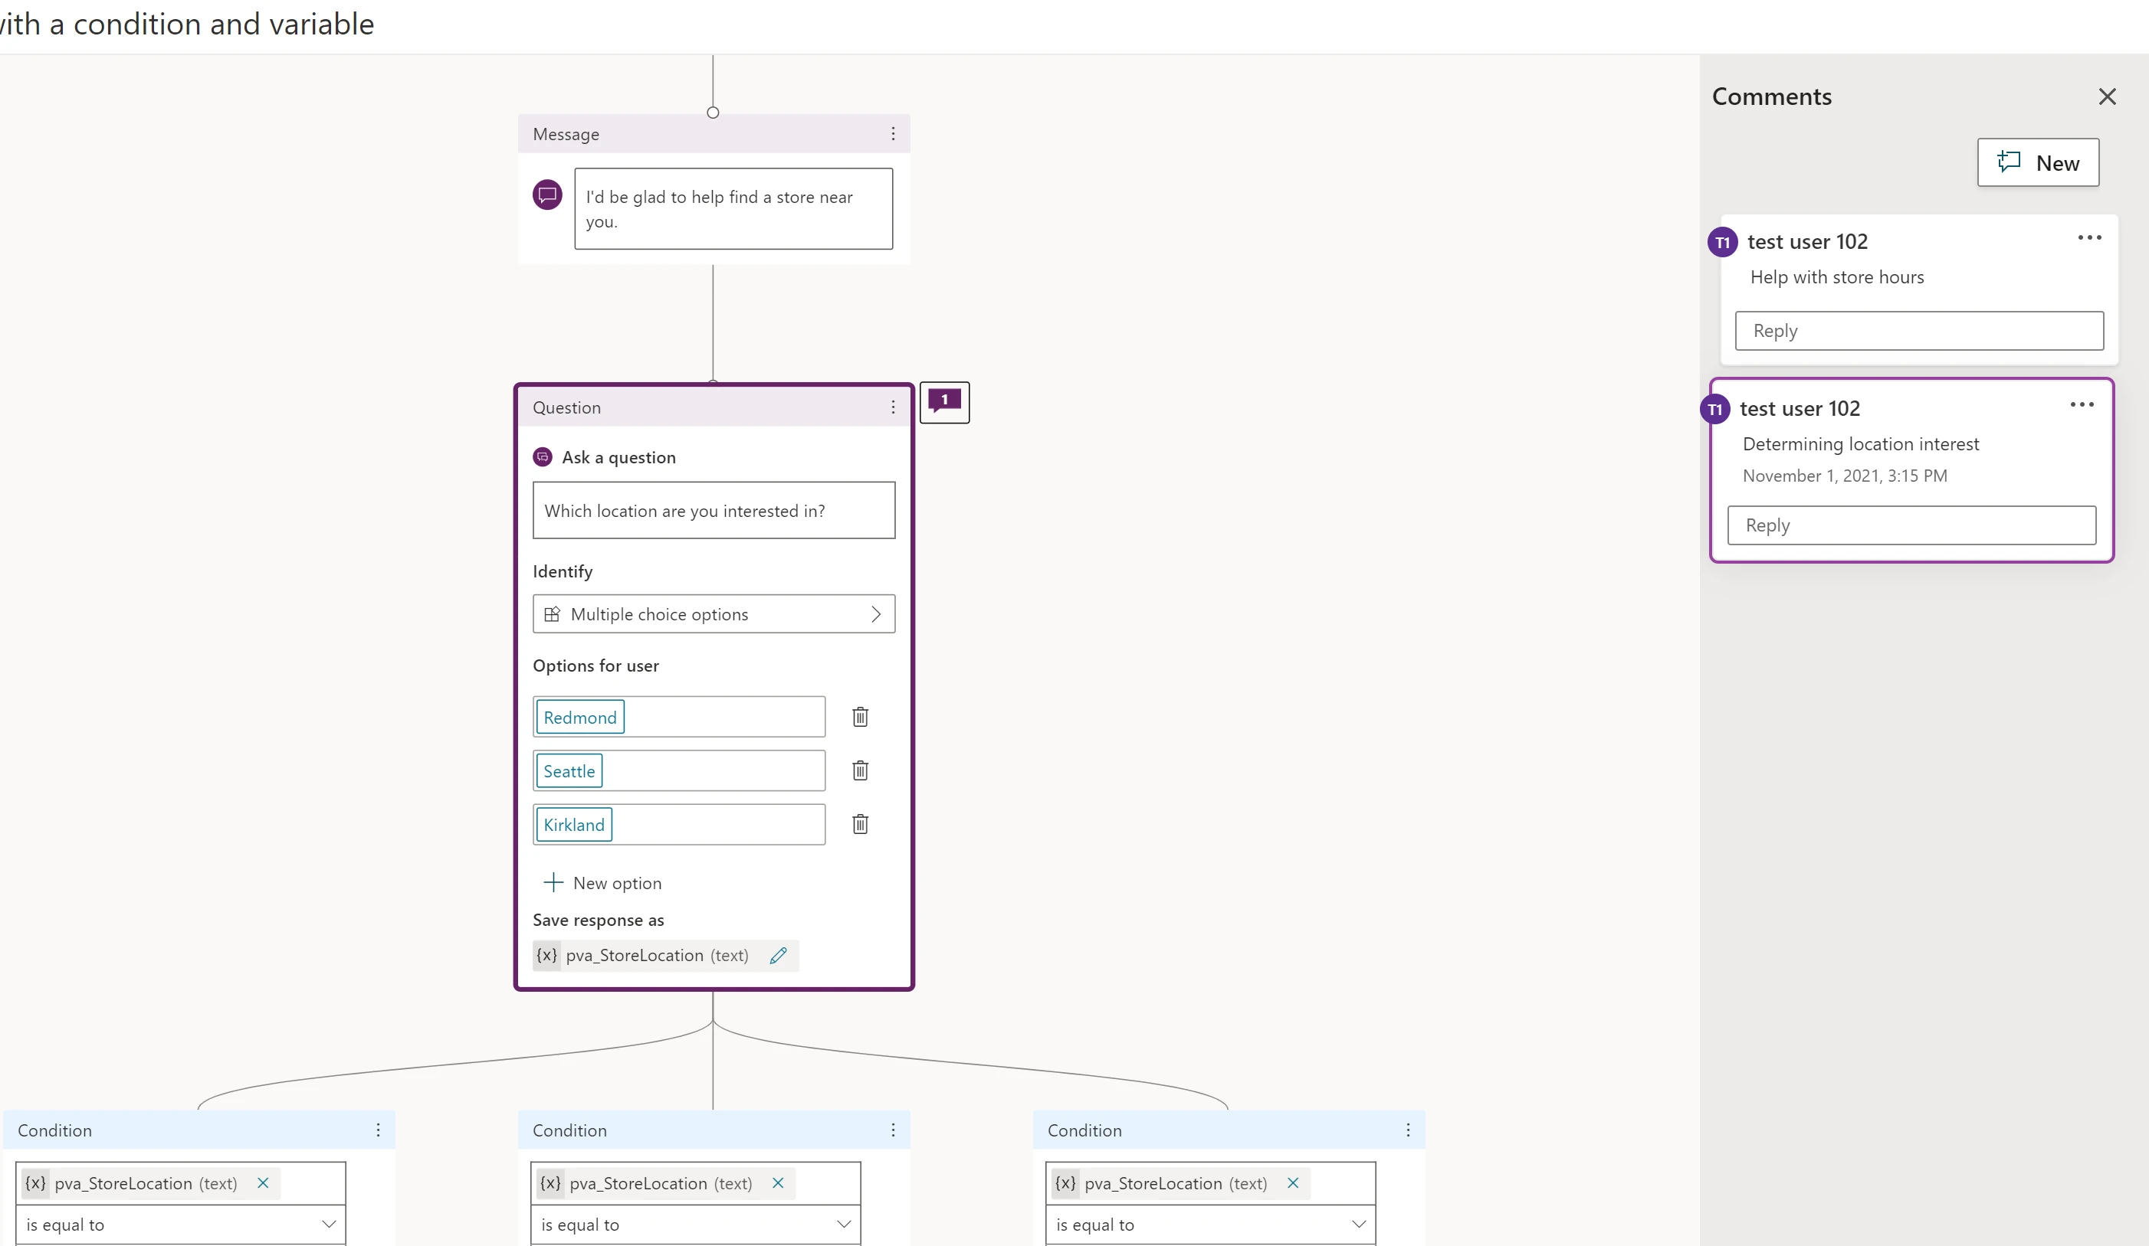Click the New comment button

(2039, 162)
